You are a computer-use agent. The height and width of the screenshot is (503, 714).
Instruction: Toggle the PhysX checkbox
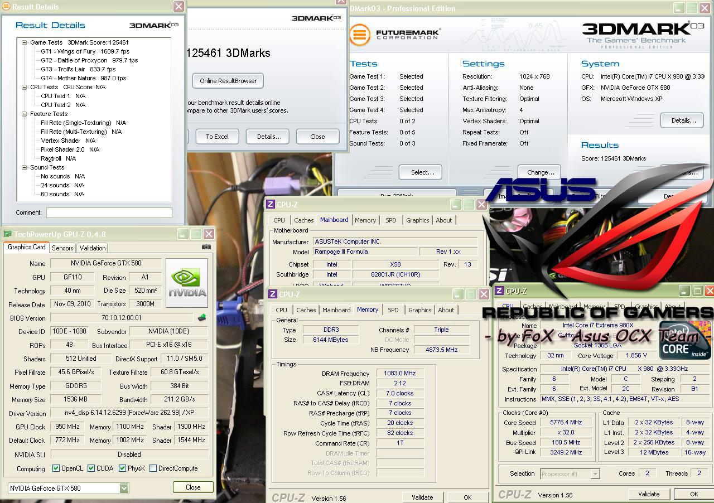pyautogui.click(x=123, y=468)
